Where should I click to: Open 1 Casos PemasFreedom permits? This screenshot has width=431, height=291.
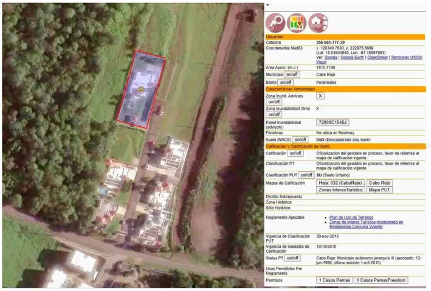coord(381,280)
